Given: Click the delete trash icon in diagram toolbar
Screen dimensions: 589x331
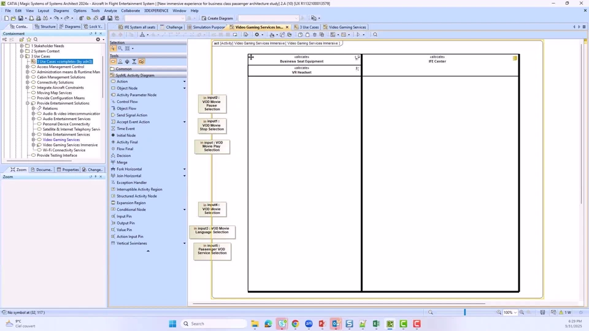Looking at the screenshot, I should 315,34.
